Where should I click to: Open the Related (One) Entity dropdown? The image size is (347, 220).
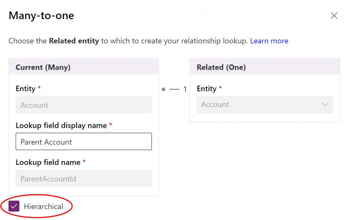(264, 105)
